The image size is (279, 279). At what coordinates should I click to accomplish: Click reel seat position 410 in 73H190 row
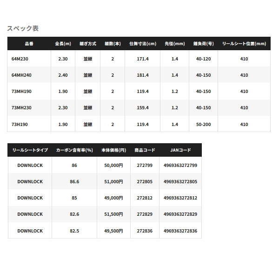point(244,124)
